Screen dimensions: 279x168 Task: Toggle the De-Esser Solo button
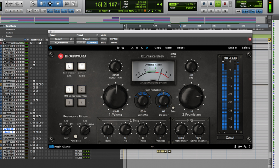coord(173,108)
